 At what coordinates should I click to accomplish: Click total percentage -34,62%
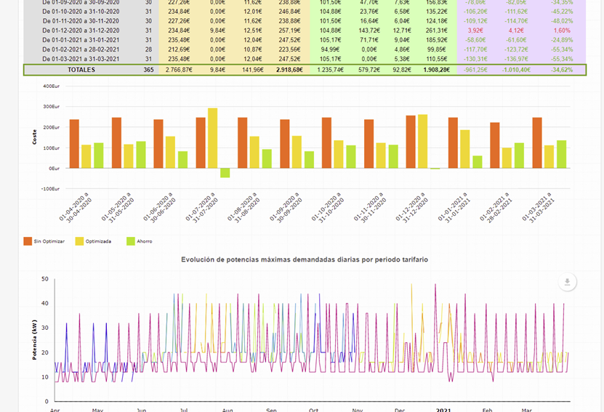[x=562, y=70]
